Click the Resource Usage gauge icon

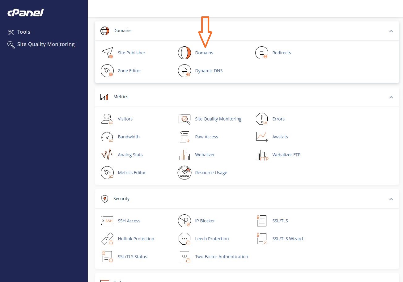[185, 173]
